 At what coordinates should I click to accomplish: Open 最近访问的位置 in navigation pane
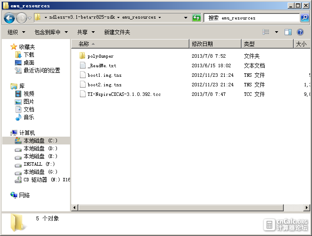pyautogui.click(x=42, y=70)
